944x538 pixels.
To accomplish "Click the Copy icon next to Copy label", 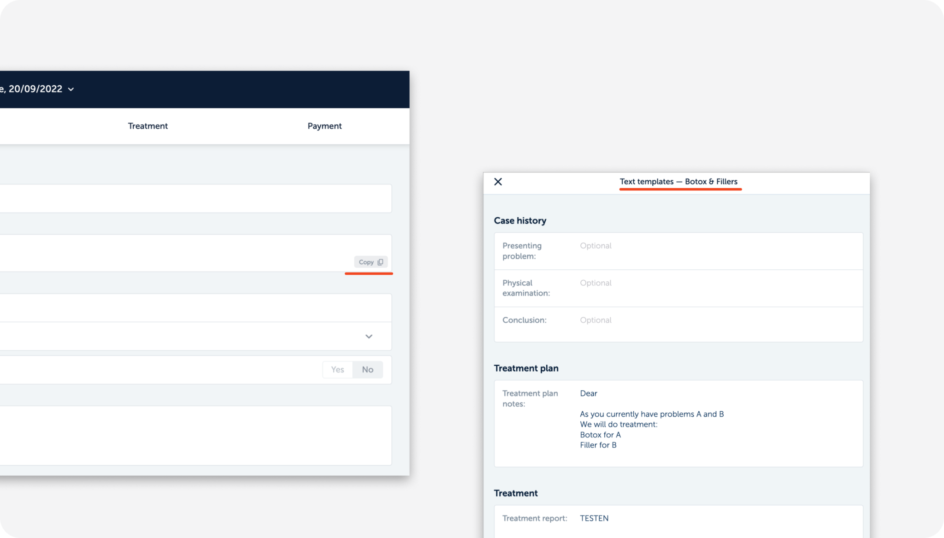I will pyautogui.click(x=380, y=261).
